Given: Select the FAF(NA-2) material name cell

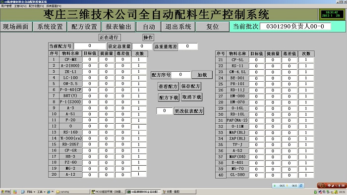Looking at the screenshot, I should coord(237,120).
